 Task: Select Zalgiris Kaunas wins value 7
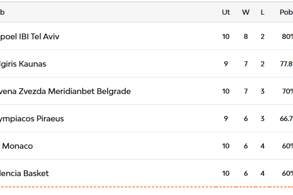click(x=246, y=64)
